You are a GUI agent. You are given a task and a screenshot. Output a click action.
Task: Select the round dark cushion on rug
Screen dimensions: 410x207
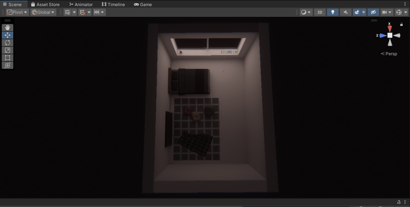(x=209, y=110)
